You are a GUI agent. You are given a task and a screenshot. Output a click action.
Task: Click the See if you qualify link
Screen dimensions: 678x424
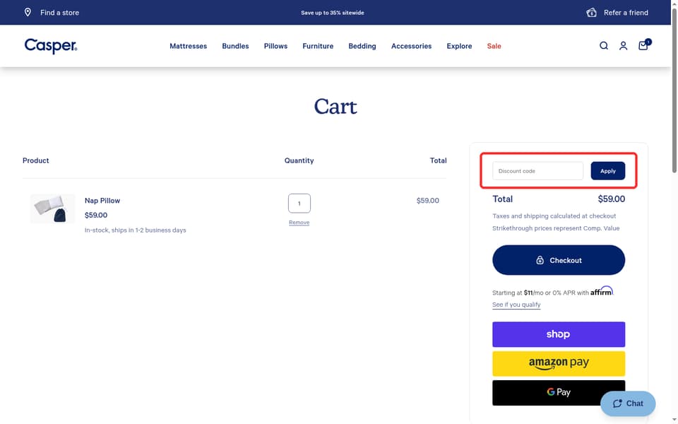point(516,305)
